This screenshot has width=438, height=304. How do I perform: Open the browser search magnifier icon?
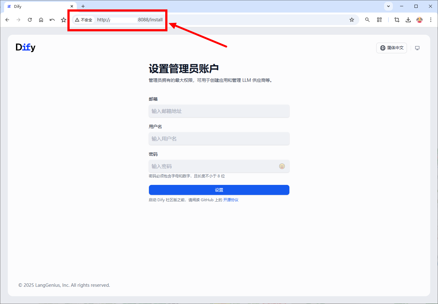(367, 20)
